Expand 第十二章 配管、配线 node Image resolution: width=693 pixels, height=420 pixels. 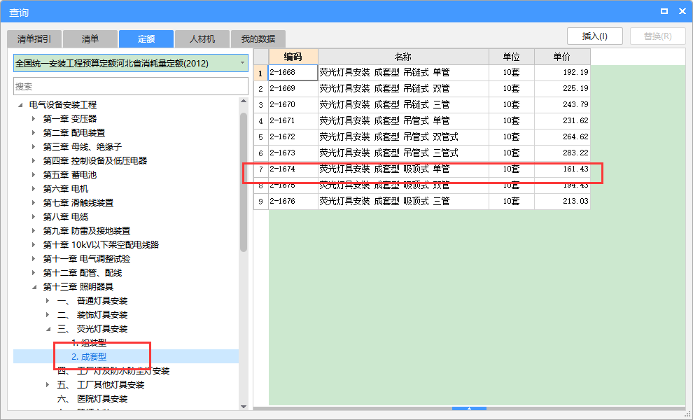point(34,273)
